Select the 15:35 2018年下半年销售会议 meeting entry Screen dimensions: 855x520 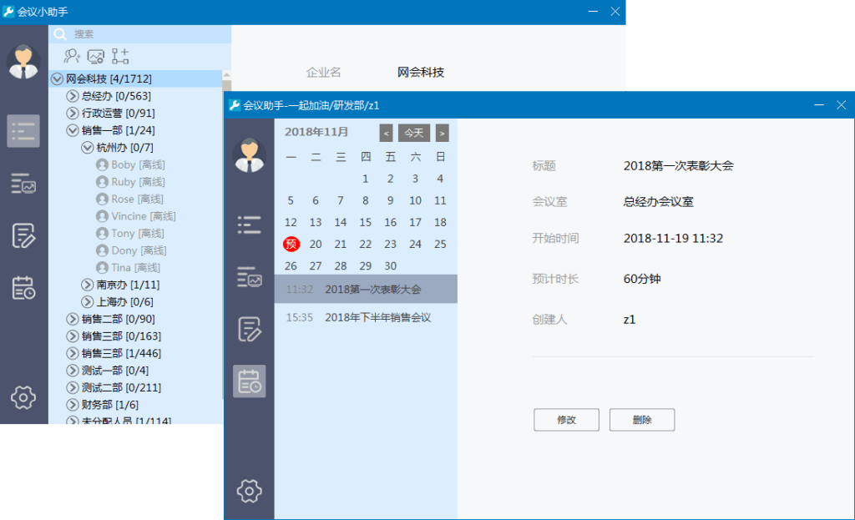tap(366, 317)
